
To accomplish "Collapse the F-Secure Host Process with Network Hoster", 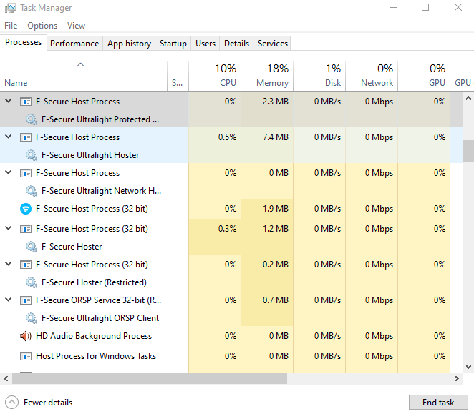I will point(9,173).
